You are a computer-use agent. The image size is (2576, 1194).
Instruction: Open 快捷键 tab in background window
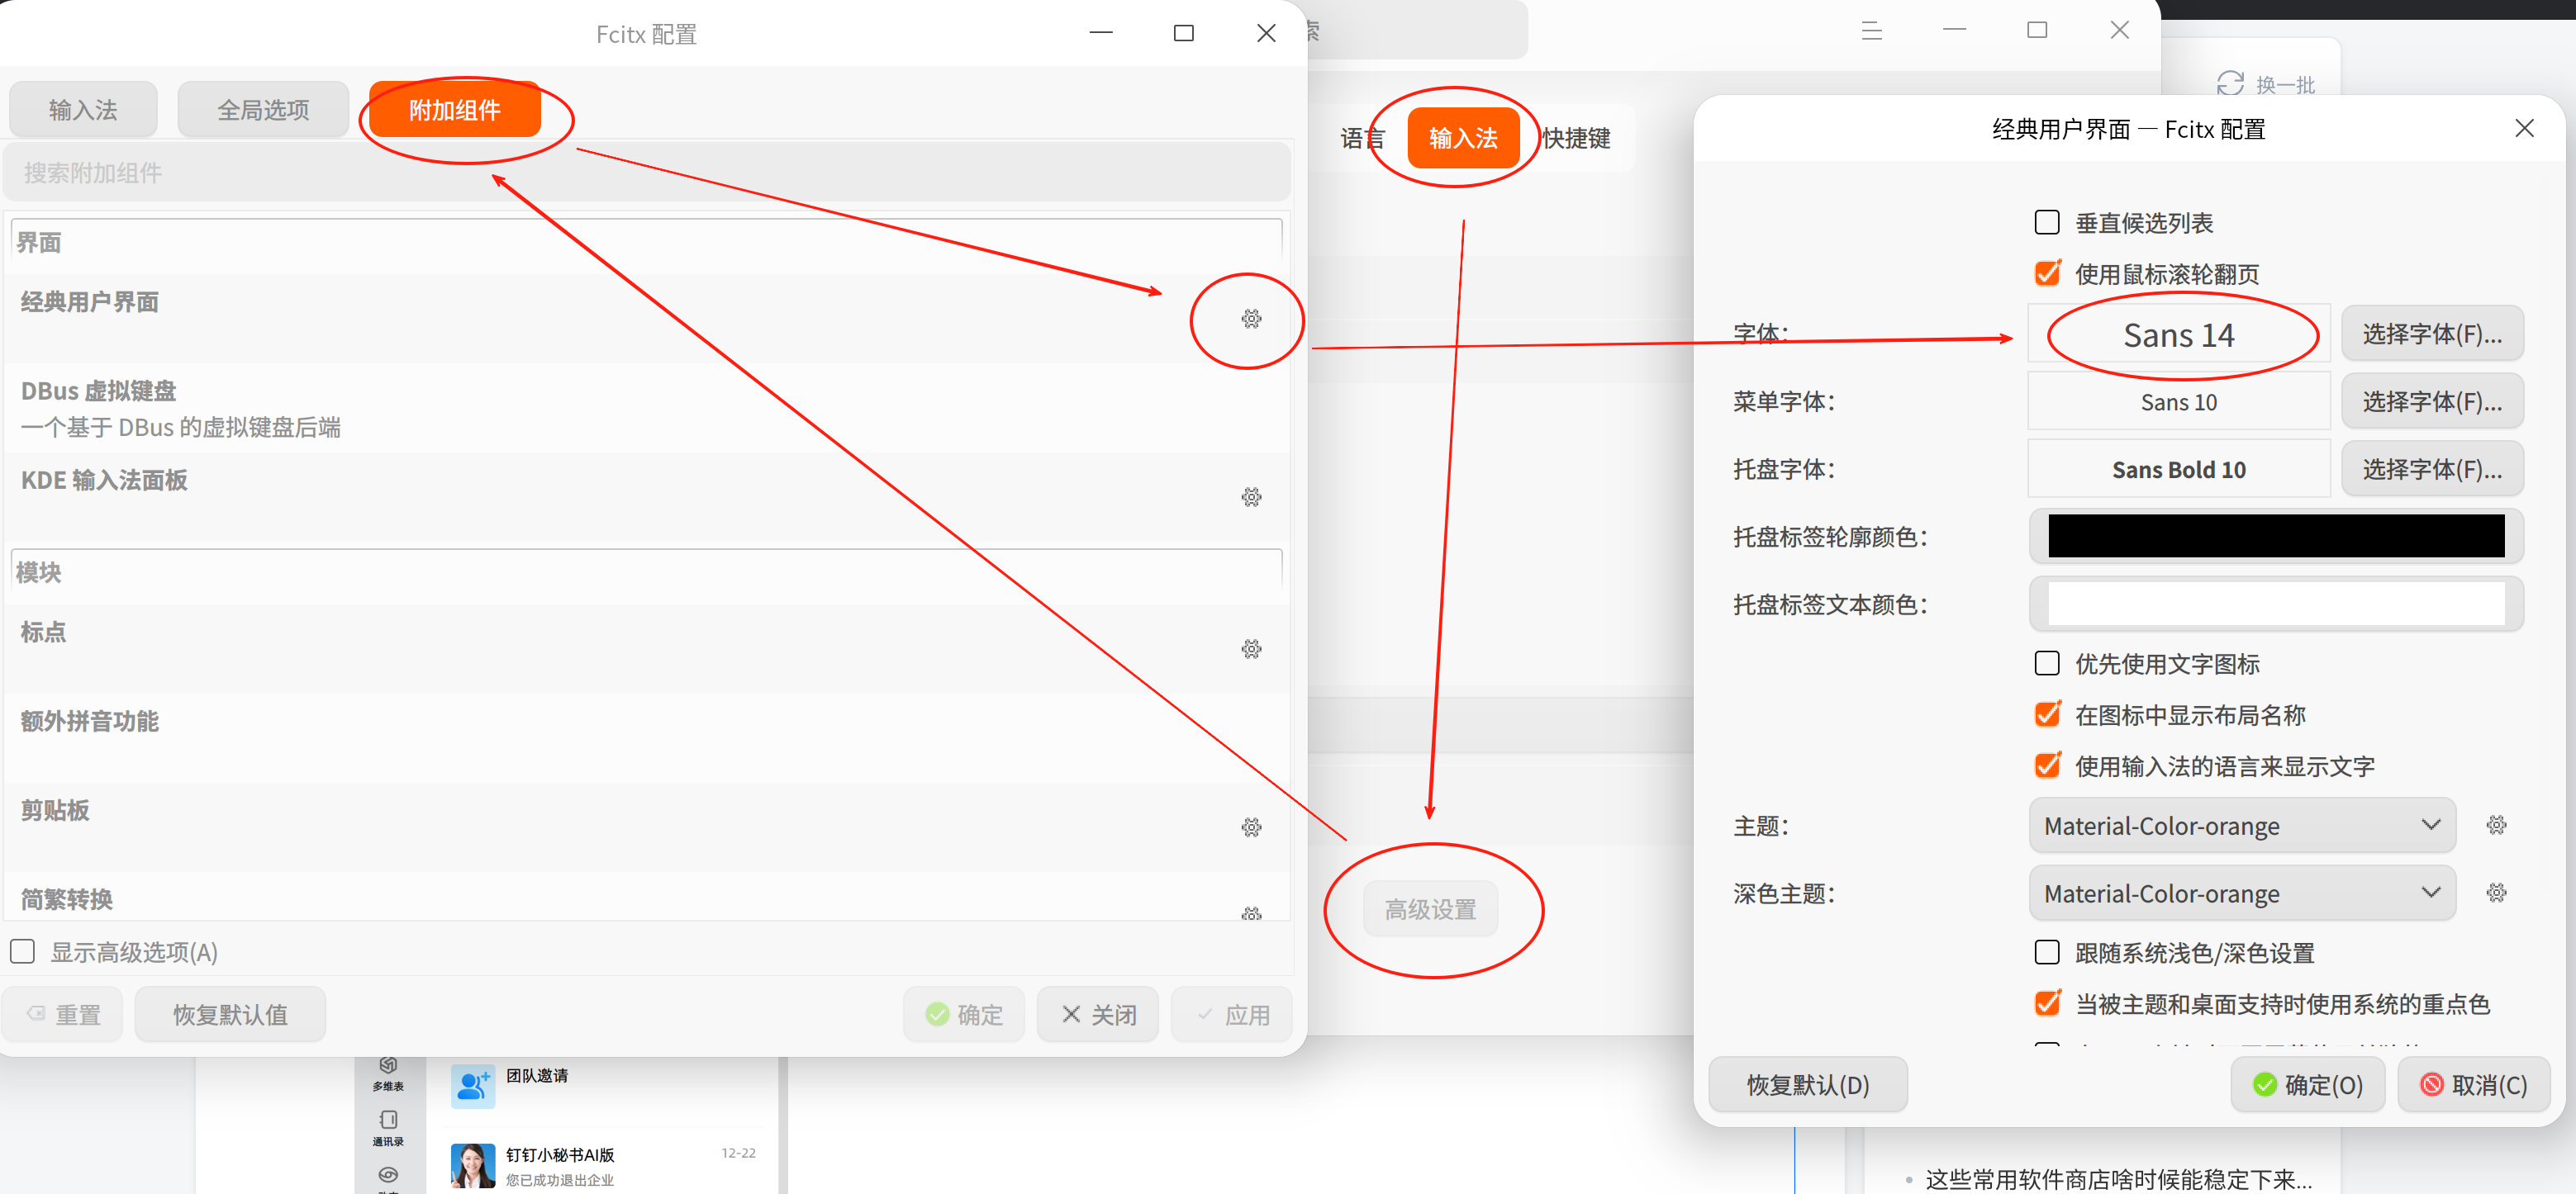1576,138
